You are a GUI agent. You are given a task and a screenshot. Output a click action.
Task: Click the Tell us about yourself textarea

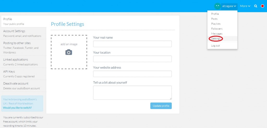[132, 93]
